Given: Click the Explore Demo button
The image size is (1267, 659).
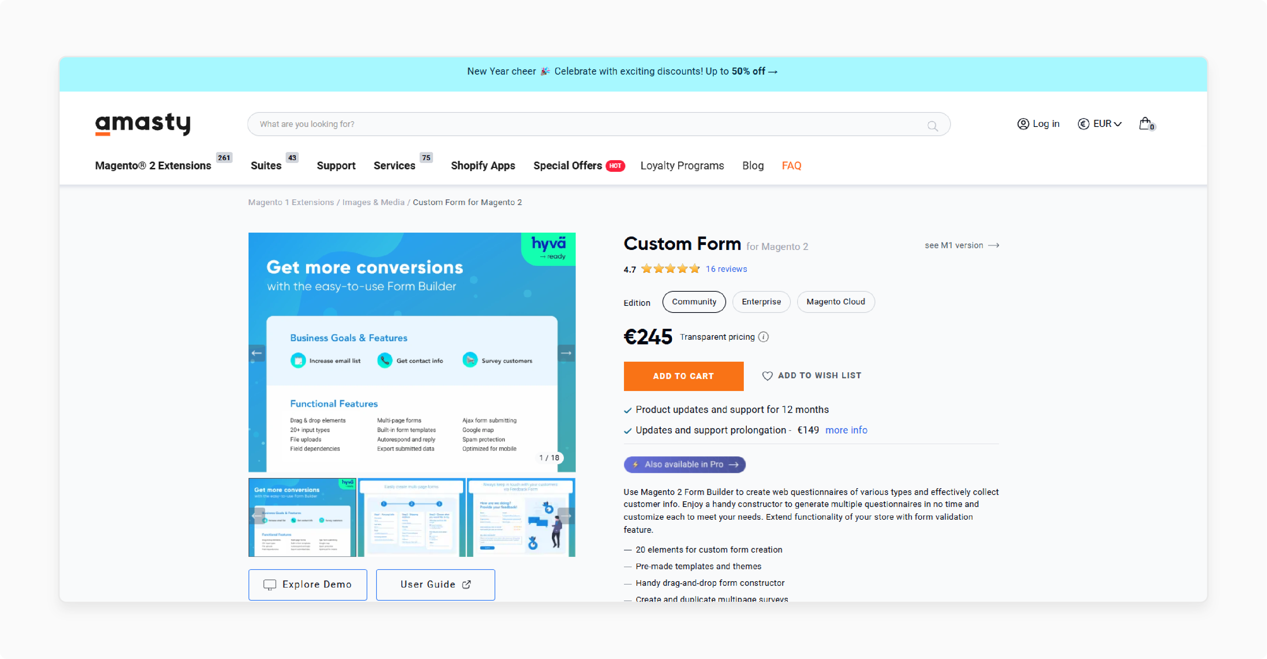Looking at the screenshot, I should (x=308, y=585).
